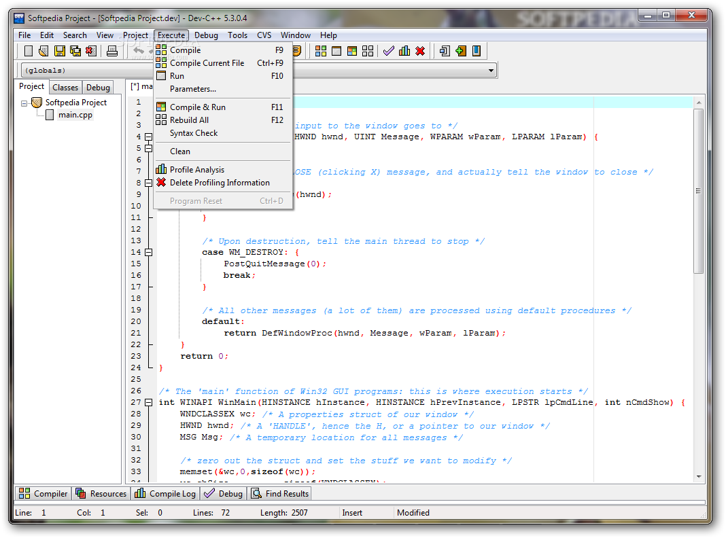Choose Delete Profiling Information menu entry
This screenshot has height=538, width=726.
coord(223,183)
